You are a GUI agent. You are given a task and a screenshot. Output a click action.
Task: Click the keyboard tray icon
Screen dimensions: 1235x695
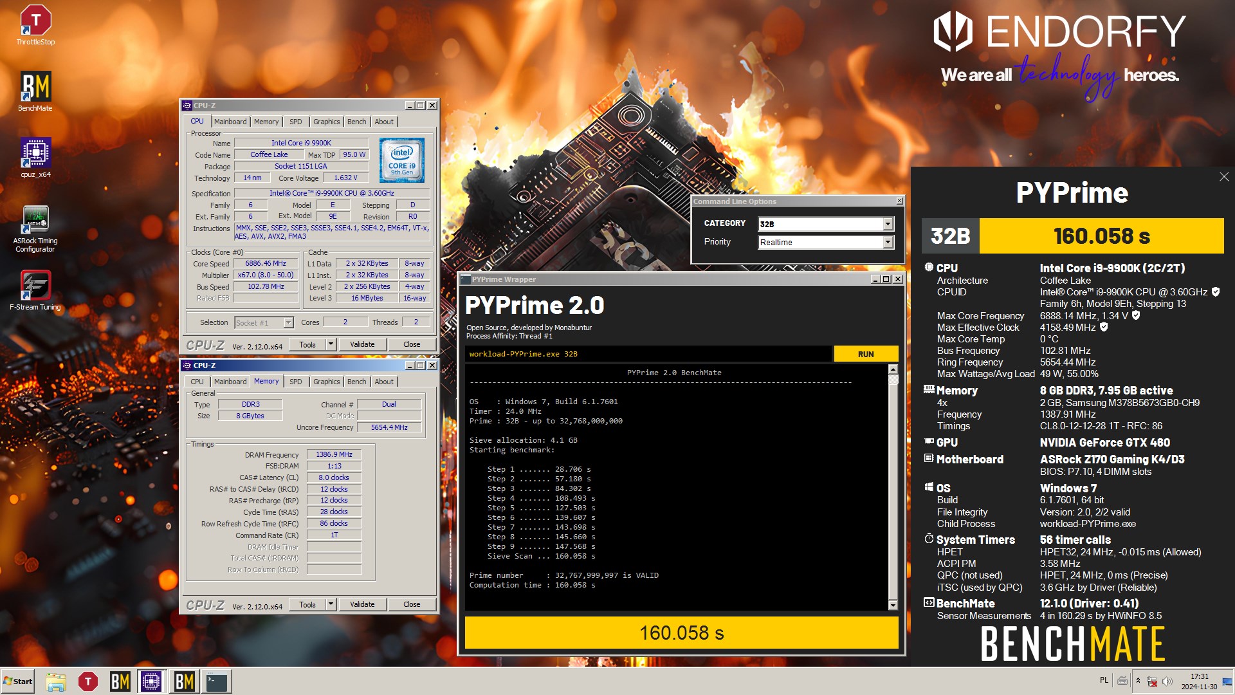click(x=1122, y=681)
